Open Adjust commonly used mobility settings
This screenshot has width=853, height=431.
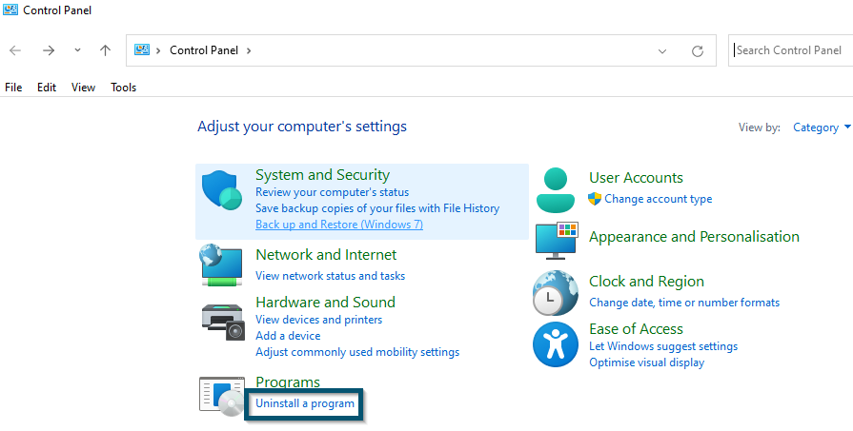[357, 352]
